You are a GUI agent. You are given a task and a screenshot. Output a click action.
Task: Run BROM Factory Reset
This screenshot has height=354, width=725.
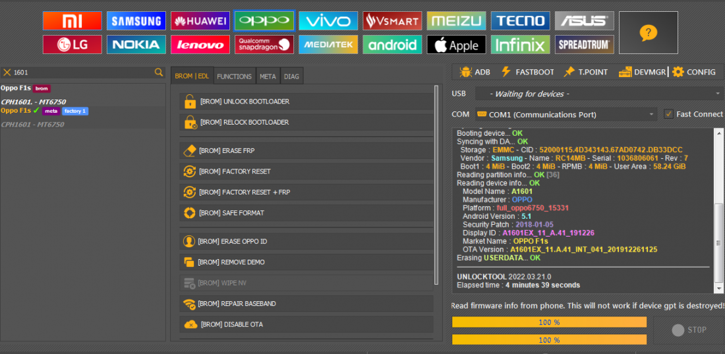pos(306,171)
